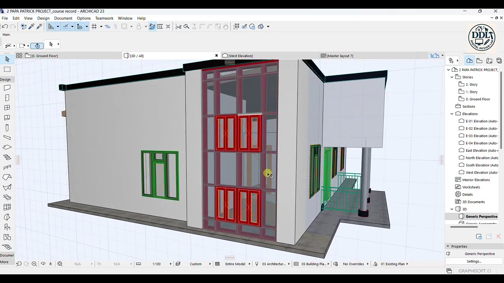Screen dimensions: 504x283
Task: Open the 03 Architectur... pen set dropdown
Action: [274, 264]
